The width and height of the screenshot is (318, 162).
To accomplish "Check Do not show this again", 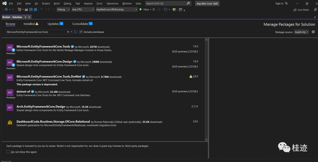I will (x=8, y=152).
